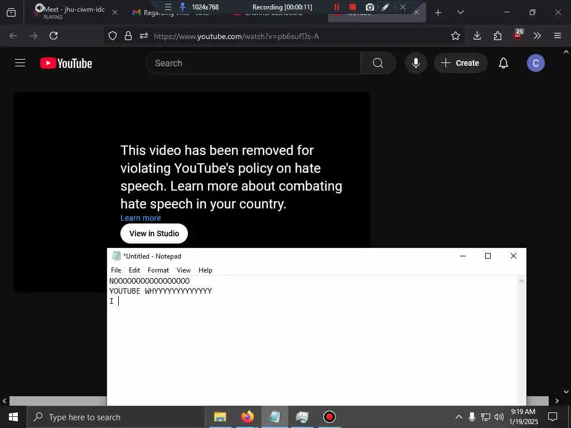Mute the Meet tab audio icon
571x428 pixels.
[39, 8]
